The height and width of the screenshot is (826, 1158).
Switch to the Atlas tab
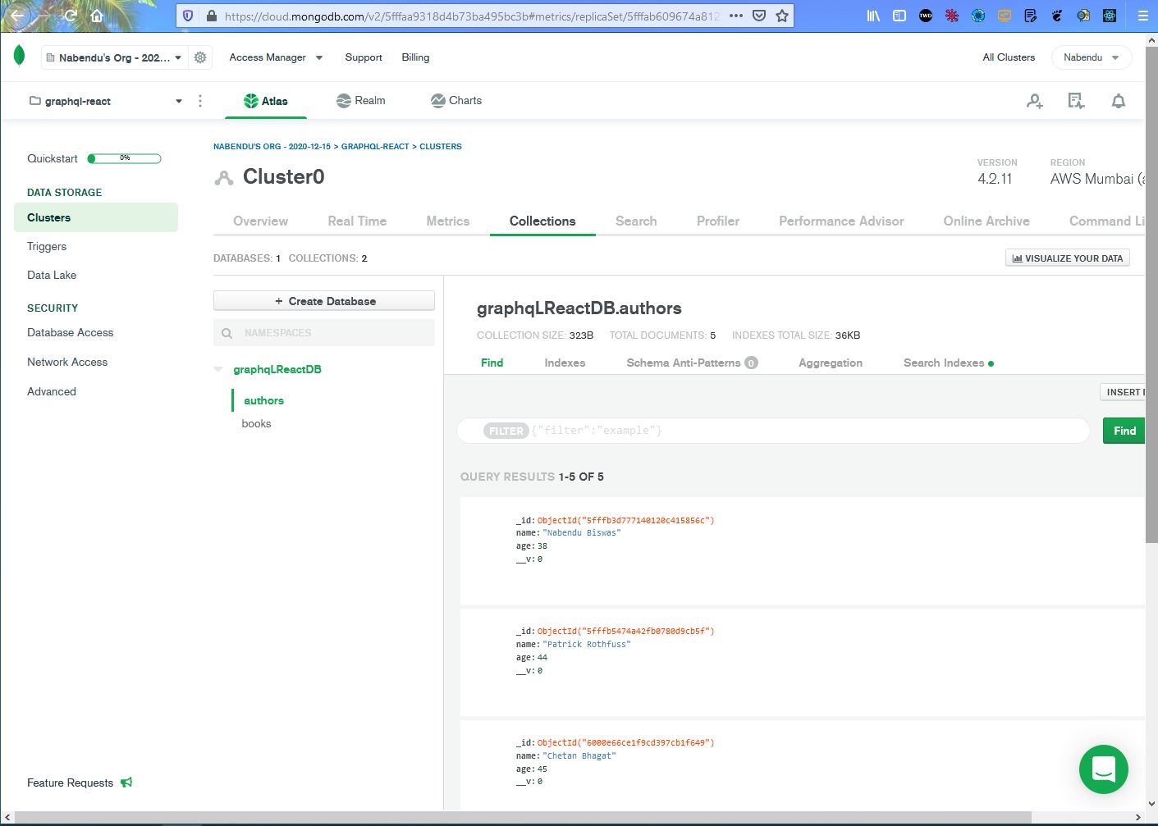pyautogui.click(x=266, y=101)
